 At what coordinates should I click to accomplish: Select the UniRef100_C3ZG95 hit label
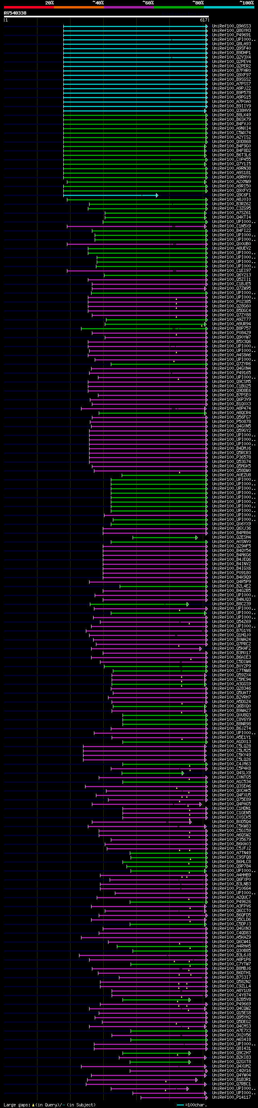click(231, 209)
